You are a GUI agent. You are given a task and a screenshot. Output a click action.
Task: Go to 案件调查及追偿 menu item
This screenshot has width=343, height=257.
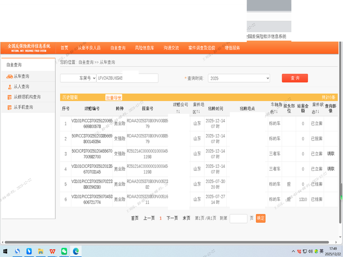(202, 48)
